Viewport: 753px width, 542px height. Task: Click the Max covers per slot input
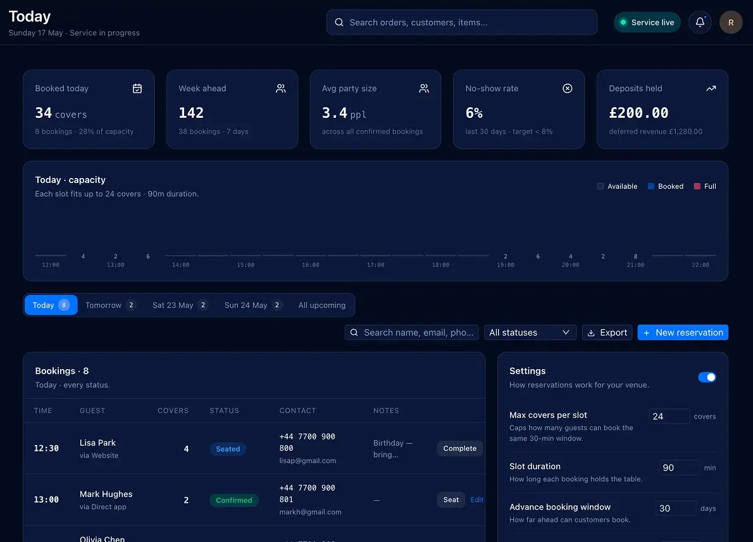point(669,416)
